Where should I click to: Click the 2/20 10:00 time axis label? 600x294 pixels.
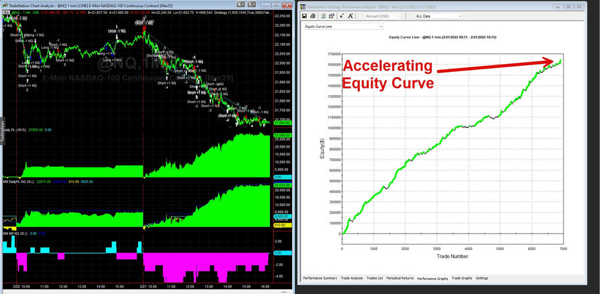[x=20, y=286]
